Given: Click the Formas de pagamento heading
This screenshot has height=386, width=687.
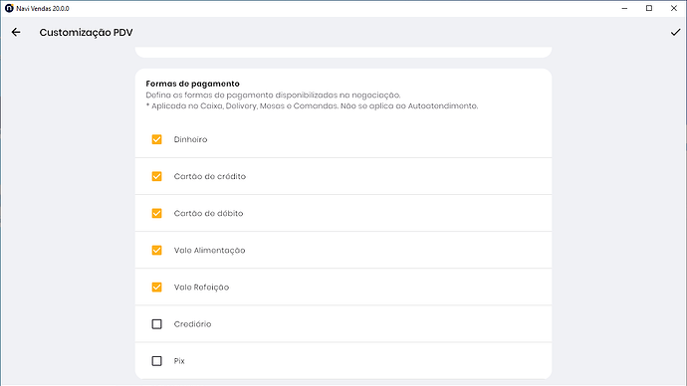Looking at the screenshot, I should [x=193, y=84].
